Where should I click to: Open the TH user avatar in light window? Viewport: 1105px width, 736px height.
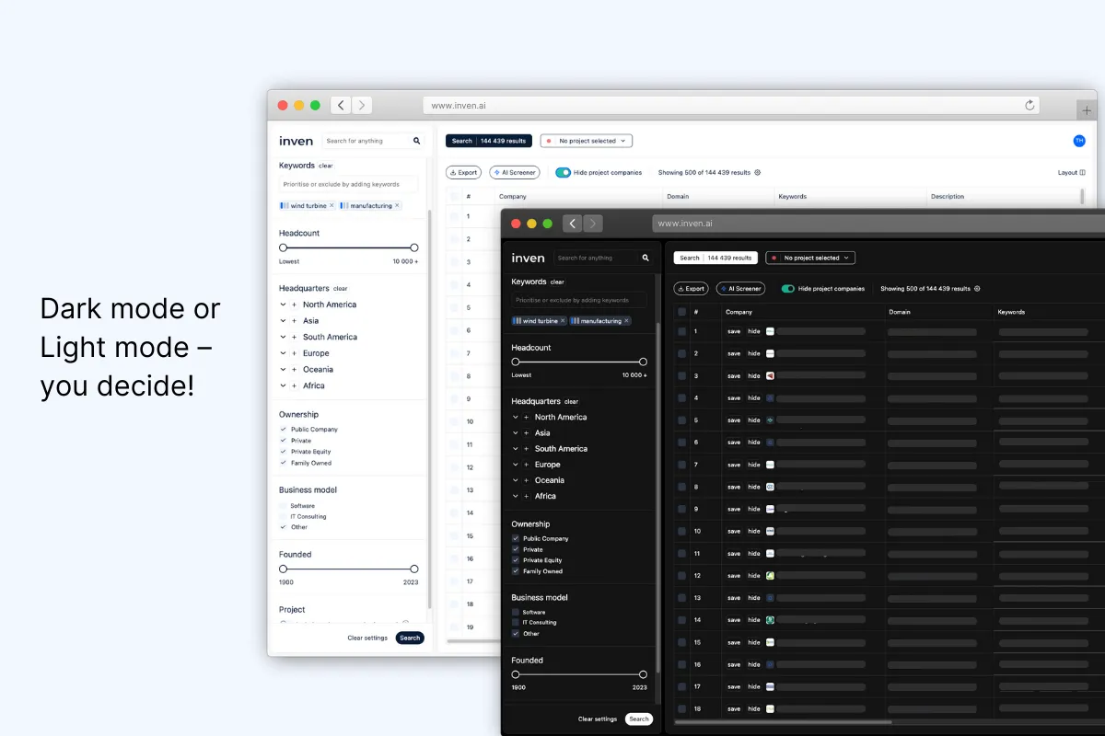(1079, 141)
